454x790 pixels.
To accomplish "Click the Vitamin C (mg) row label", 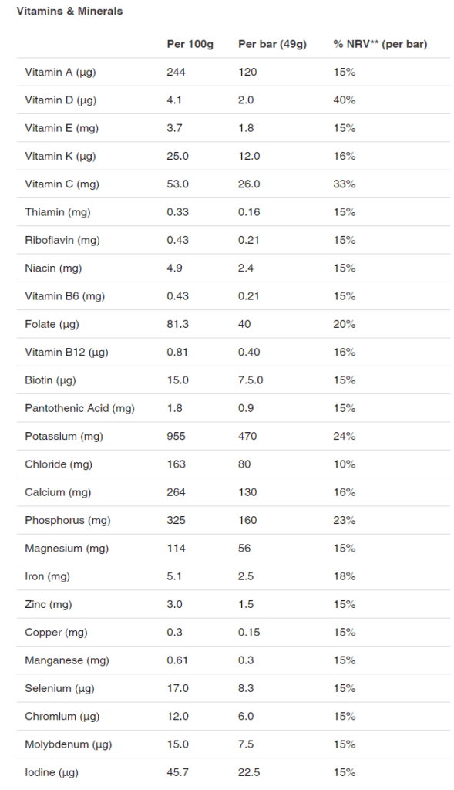I will (62, 184).
